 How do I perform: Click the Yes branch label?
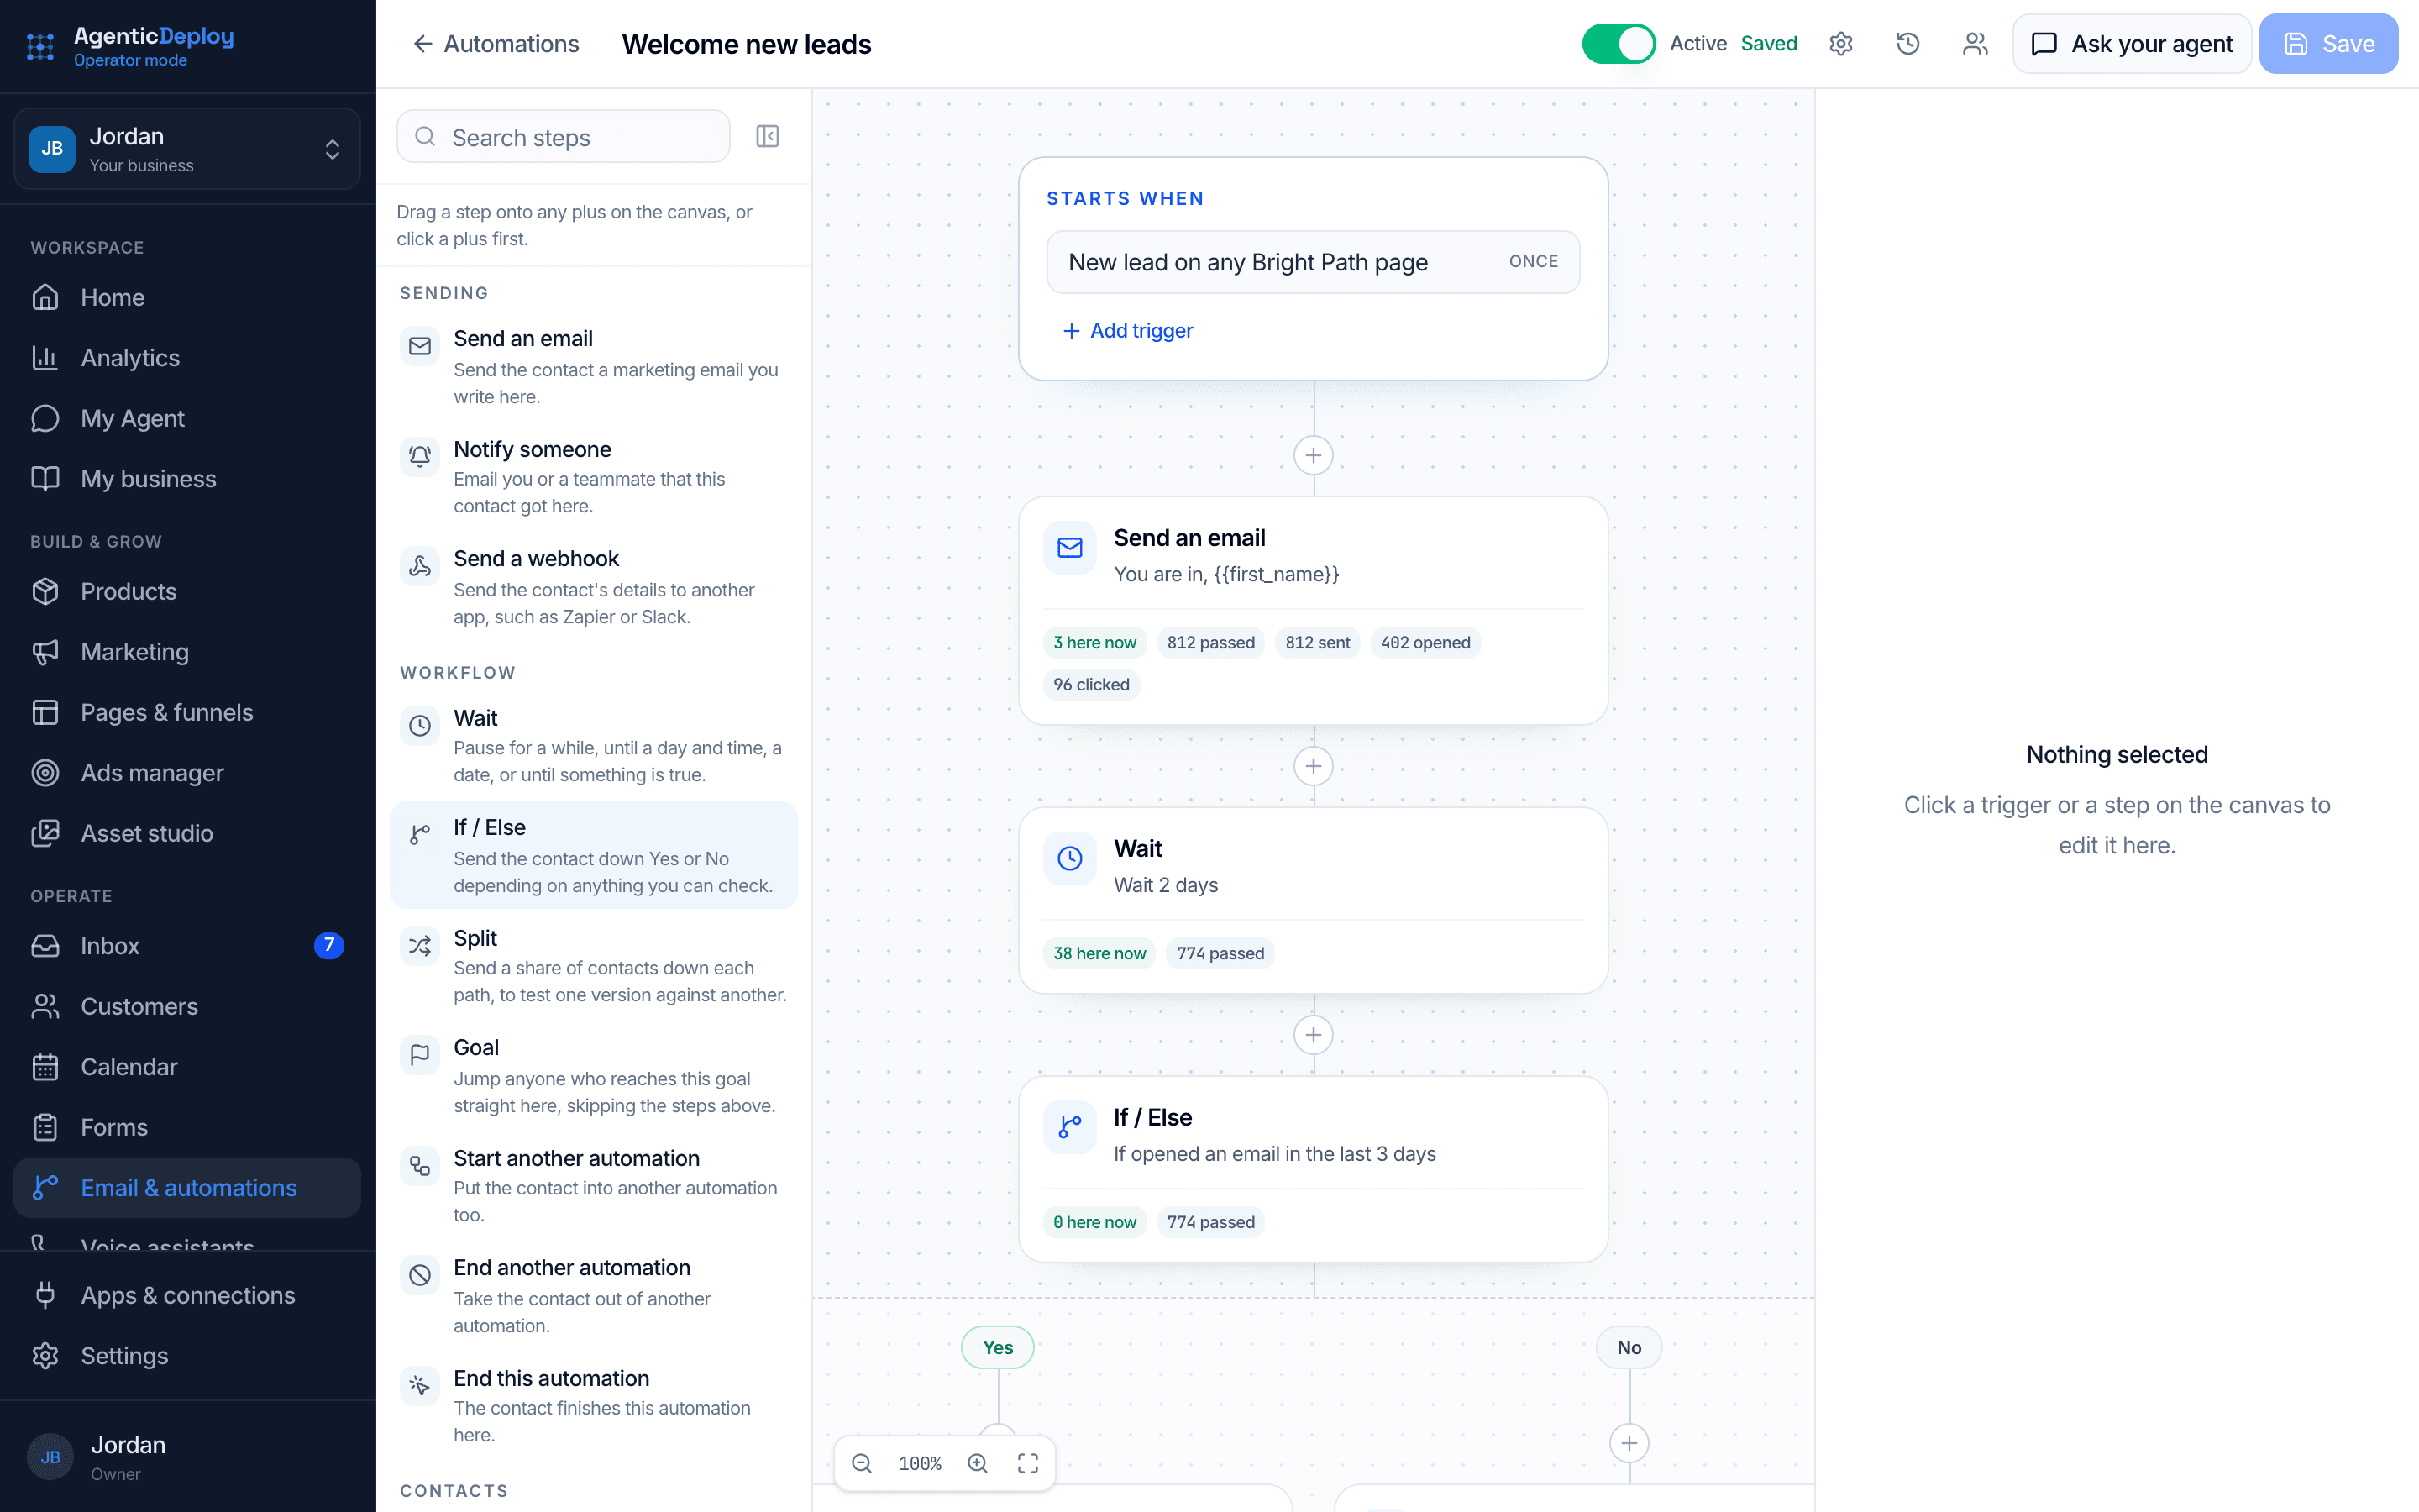[x=998, y=1348]
